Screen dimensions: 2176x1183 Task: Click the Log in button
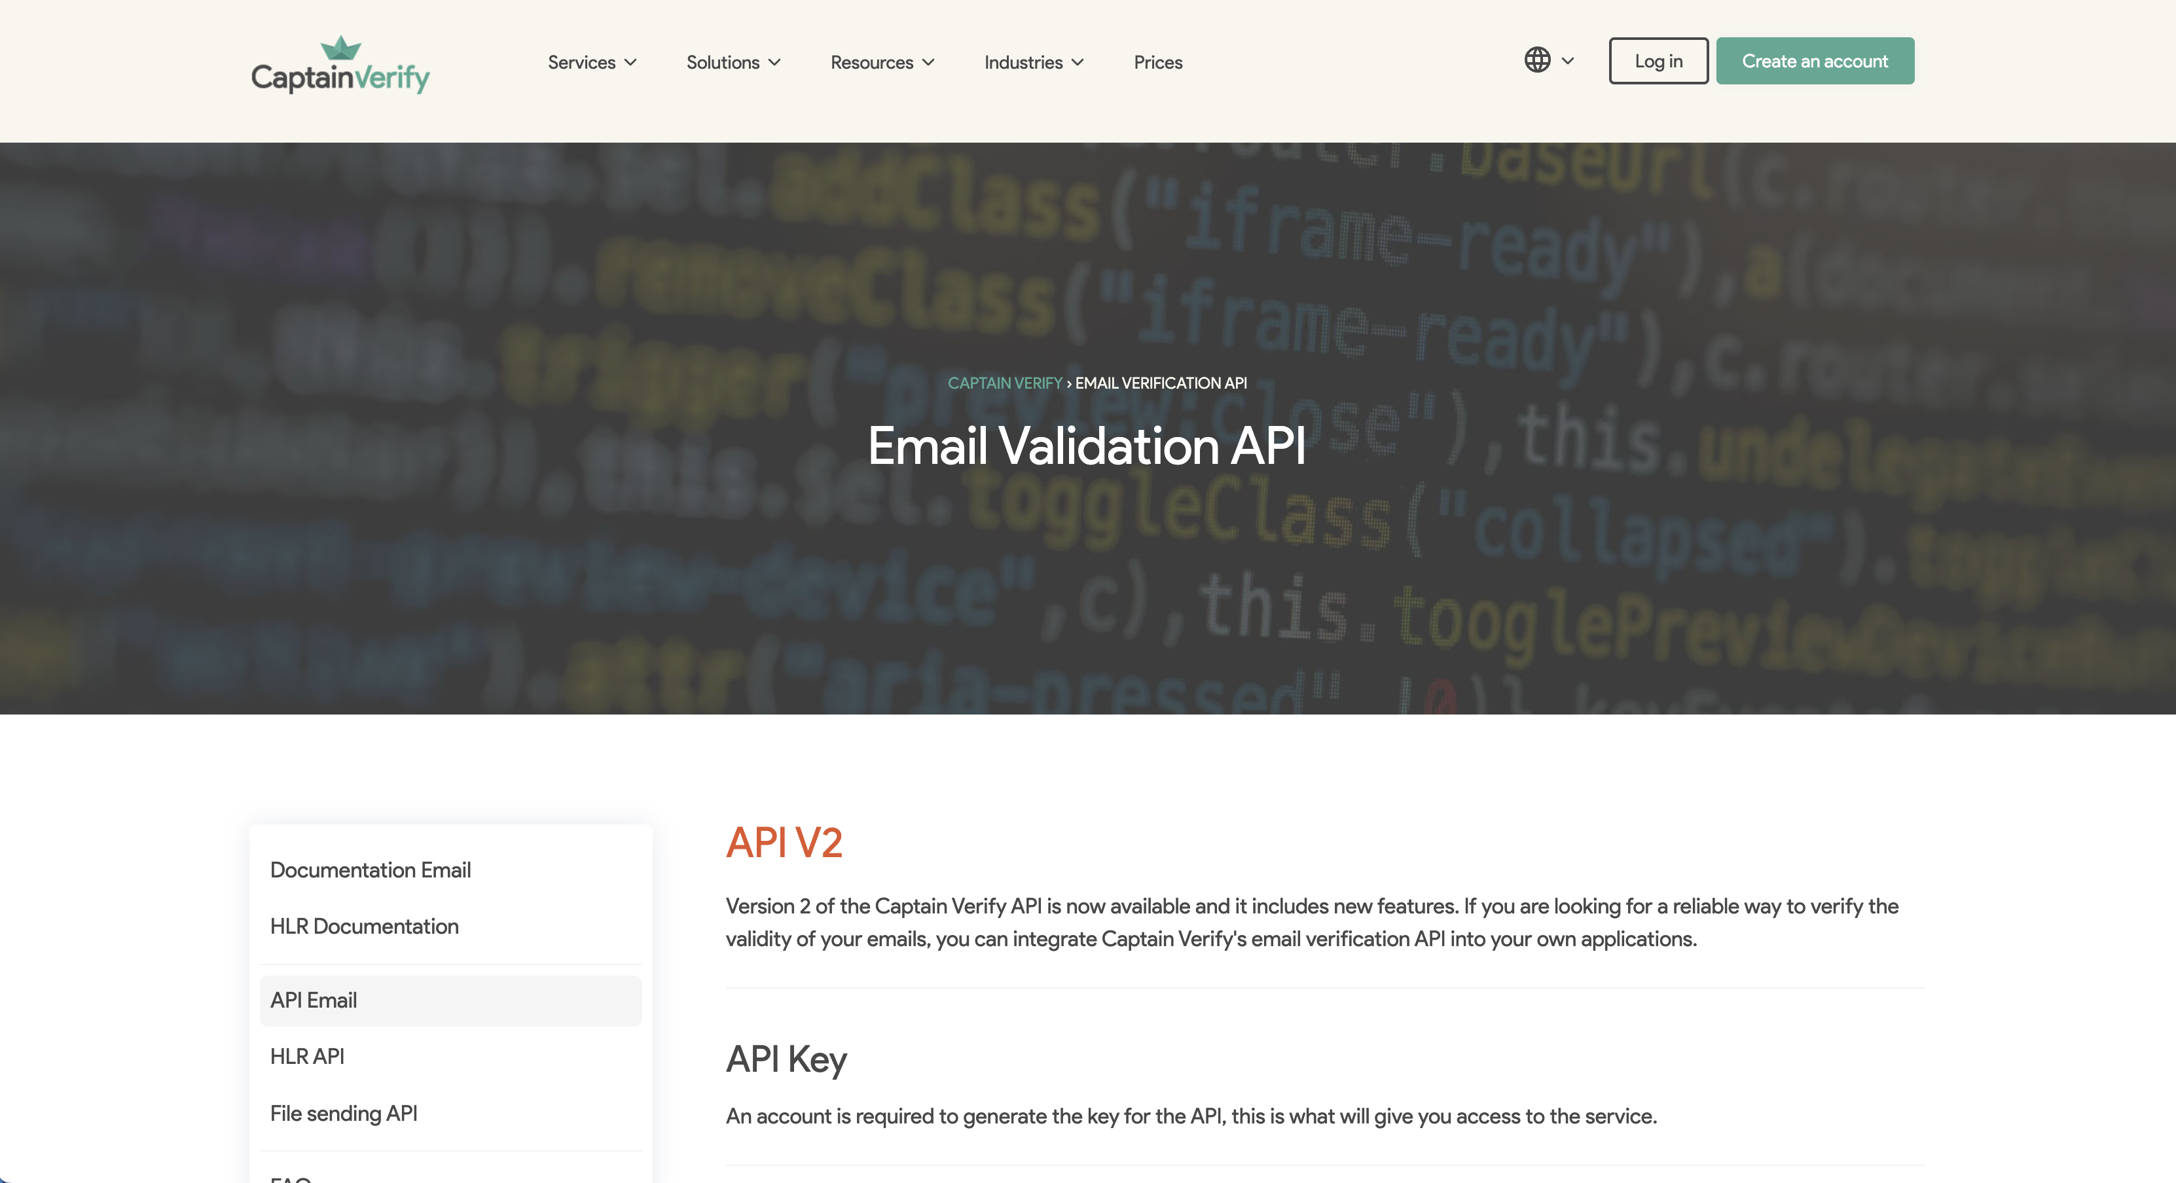[1658, 61]
